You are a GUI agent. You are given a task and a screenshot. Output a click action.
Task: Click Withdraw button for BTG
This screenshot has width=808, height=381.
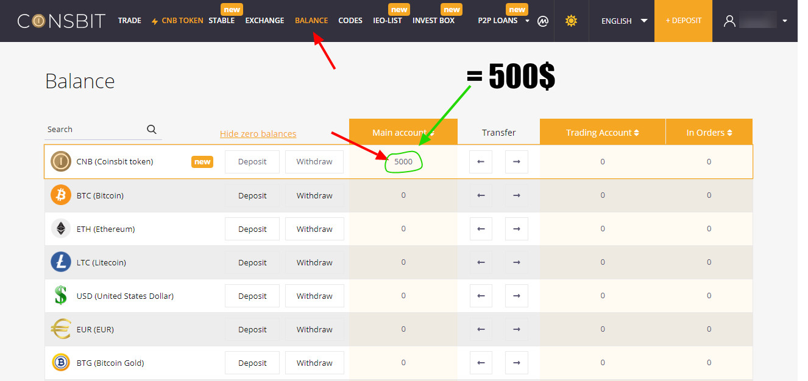[314, 363]
